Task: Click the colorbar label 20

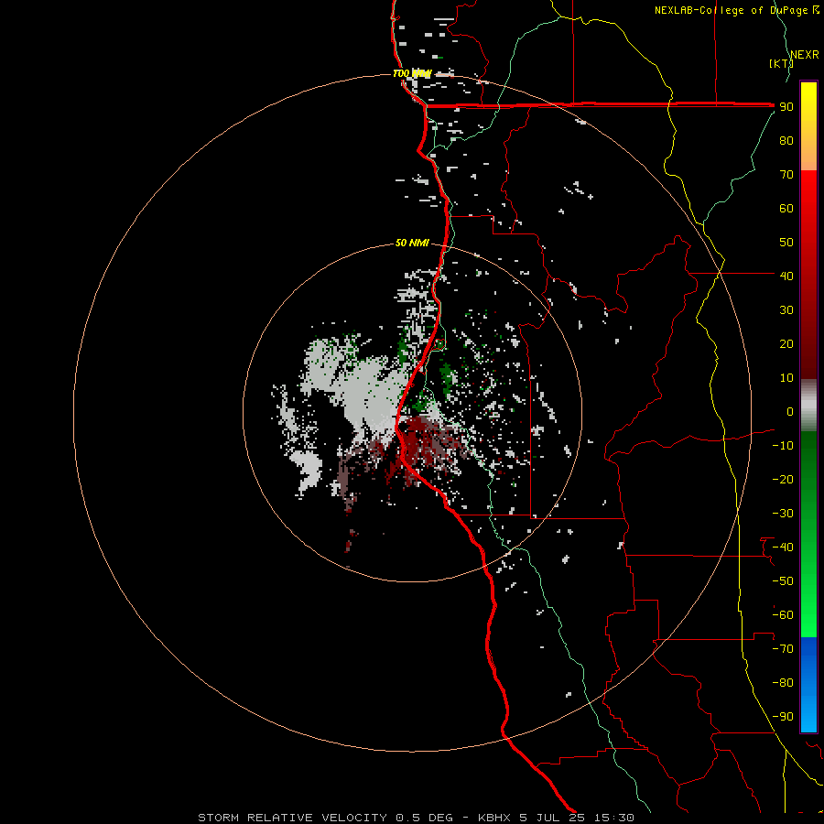Action: [786, 343]
